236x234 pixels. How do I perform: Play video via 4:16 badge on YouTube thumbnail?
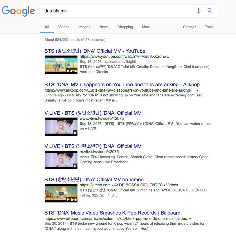72,71
